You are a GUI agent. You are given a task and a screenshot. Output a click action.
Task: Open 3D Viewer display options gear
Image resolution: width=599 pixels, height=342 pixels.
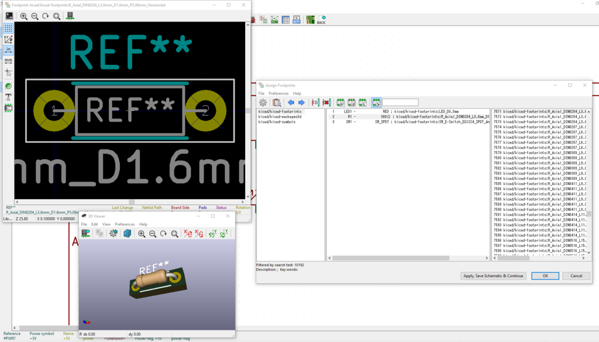113,233
